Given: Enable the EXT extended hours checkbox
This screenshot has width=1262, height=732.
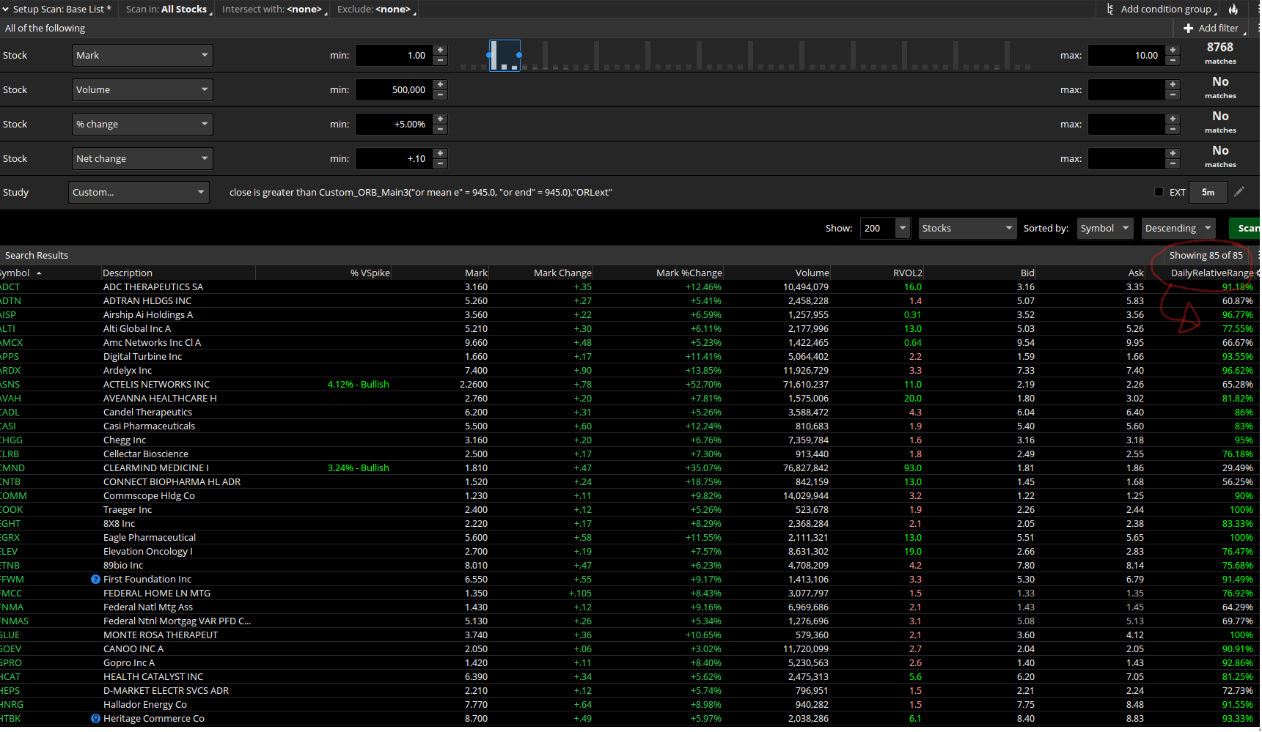Looking at the screenshot, I should point(1159,192).
